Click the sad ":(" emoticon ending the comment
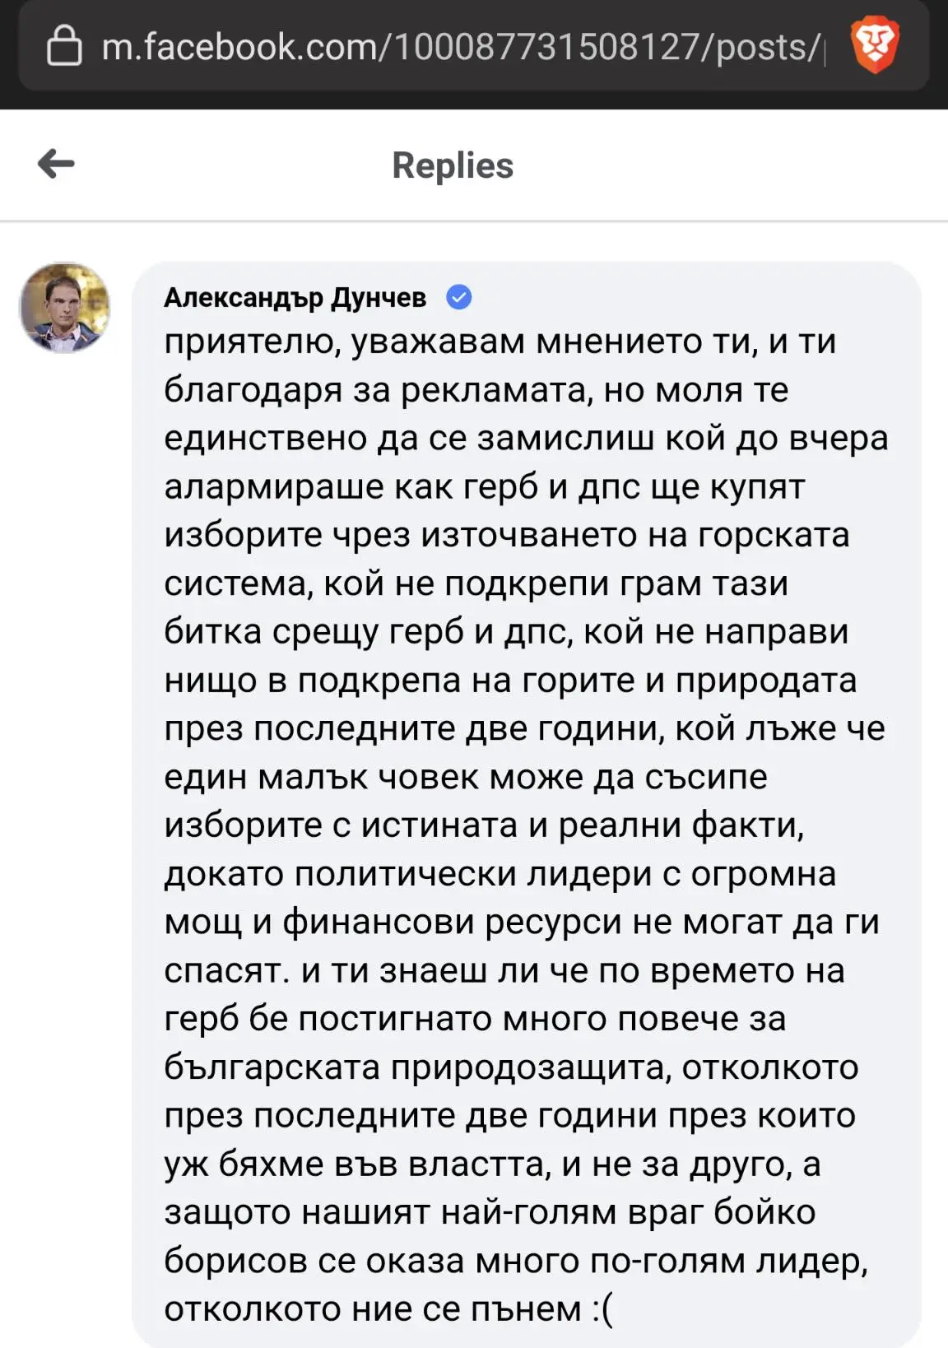This screenshot has height=1348, width=948. 602,1308
